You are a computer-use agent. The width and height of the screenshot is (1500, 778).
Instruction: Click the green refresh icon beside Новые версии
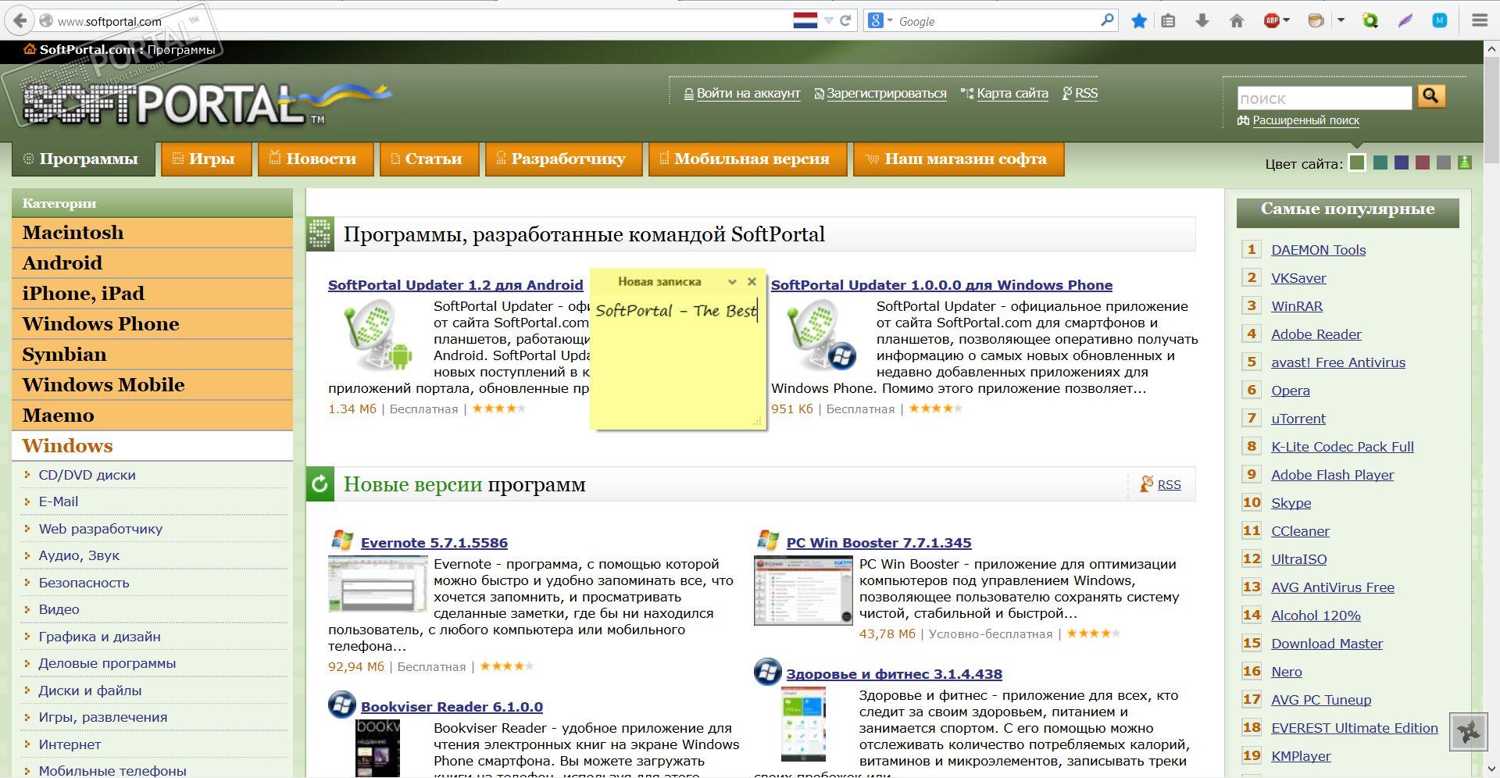point(320,484)
